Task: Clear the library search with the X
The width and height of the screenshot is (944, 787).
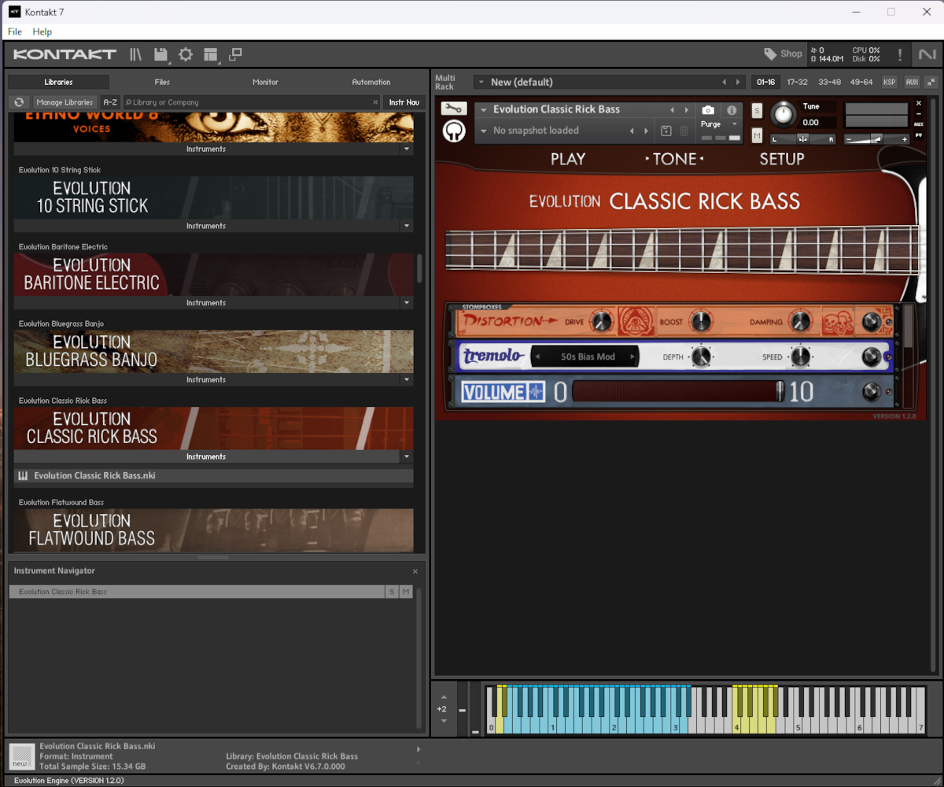Action: pos(375,102)
